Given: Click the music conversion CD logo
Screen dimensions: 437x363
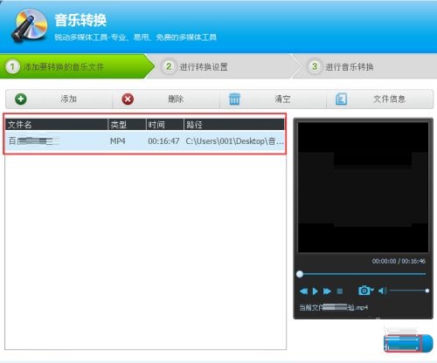Looking at the screenshot, I should pyautogui.click(x=30, y=25).
